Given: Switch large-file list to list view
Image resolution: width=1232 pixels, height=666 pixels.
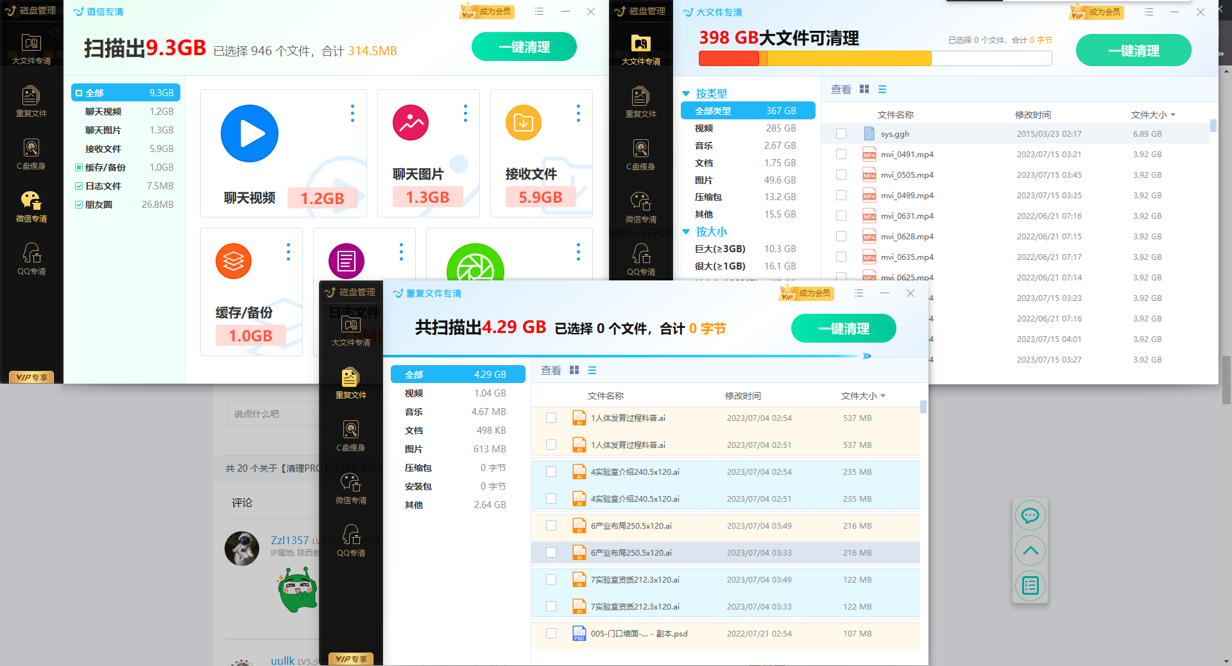Looking at the screenshot, I should click(x=882, y=89).
